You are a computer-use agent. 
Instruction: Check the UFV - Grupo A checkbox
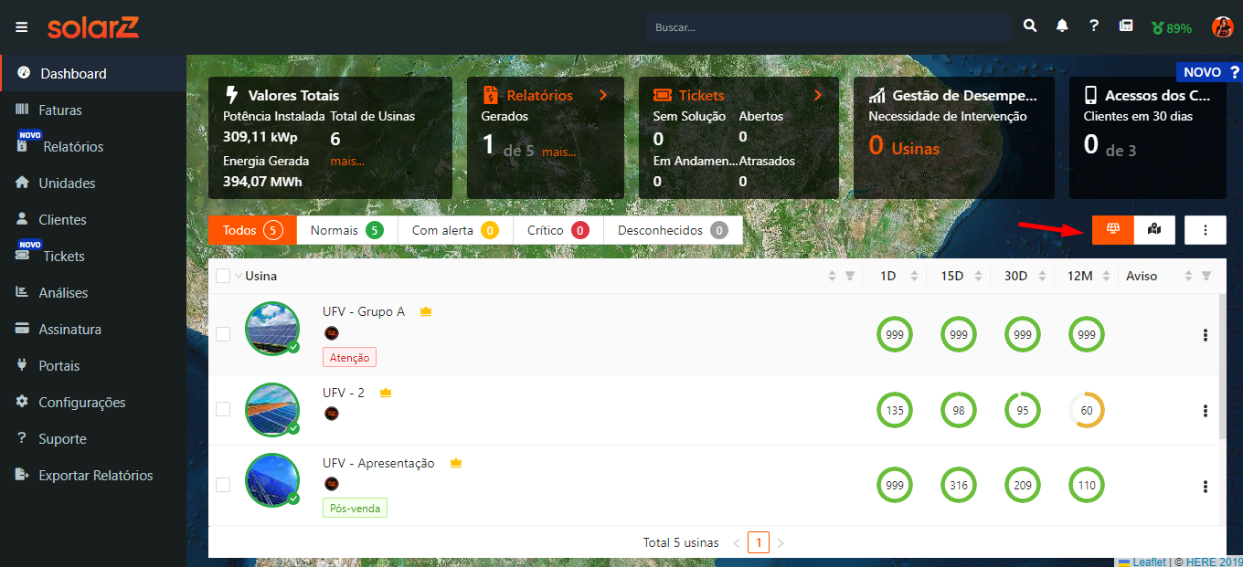[223, 334]
